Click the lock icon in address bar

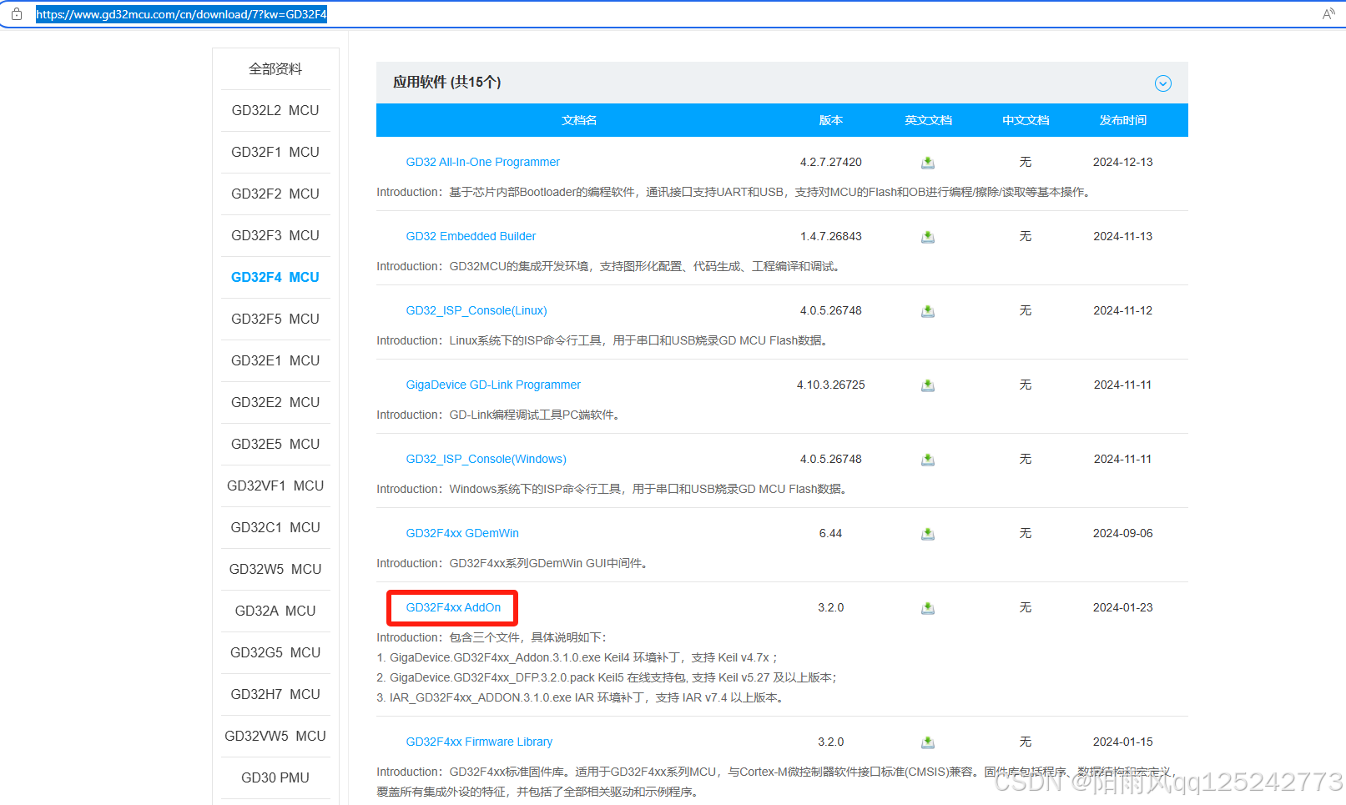pos(17,14)
